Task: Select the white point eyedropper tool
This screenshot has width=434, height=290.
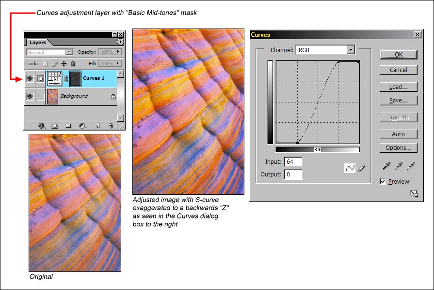Action: click(x=411, y=166)
